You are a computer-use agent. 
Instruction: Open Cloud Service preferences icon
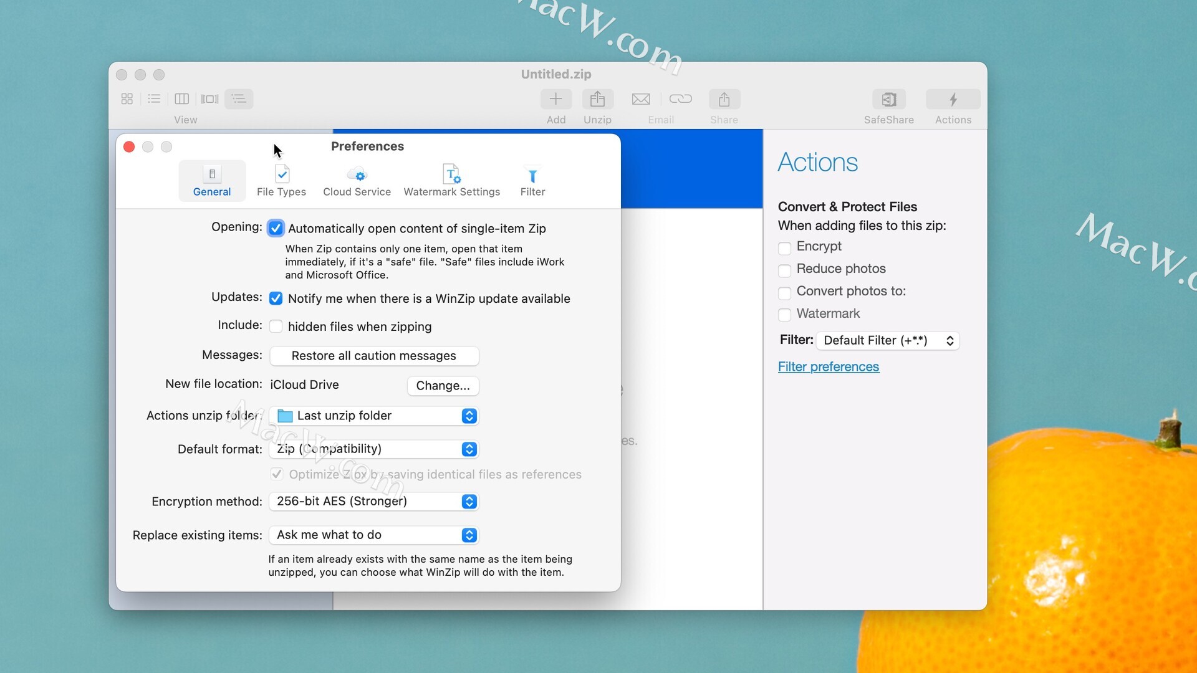point(357,175)
